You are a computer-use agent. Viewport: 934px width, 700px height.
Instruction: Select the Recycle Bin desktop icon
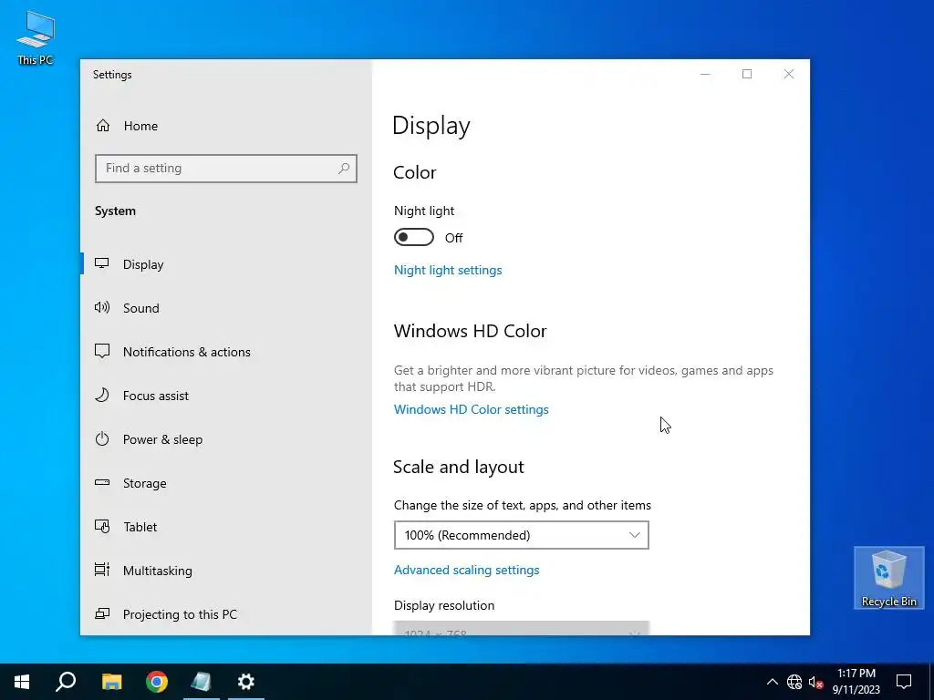click(x=888, y=578)
